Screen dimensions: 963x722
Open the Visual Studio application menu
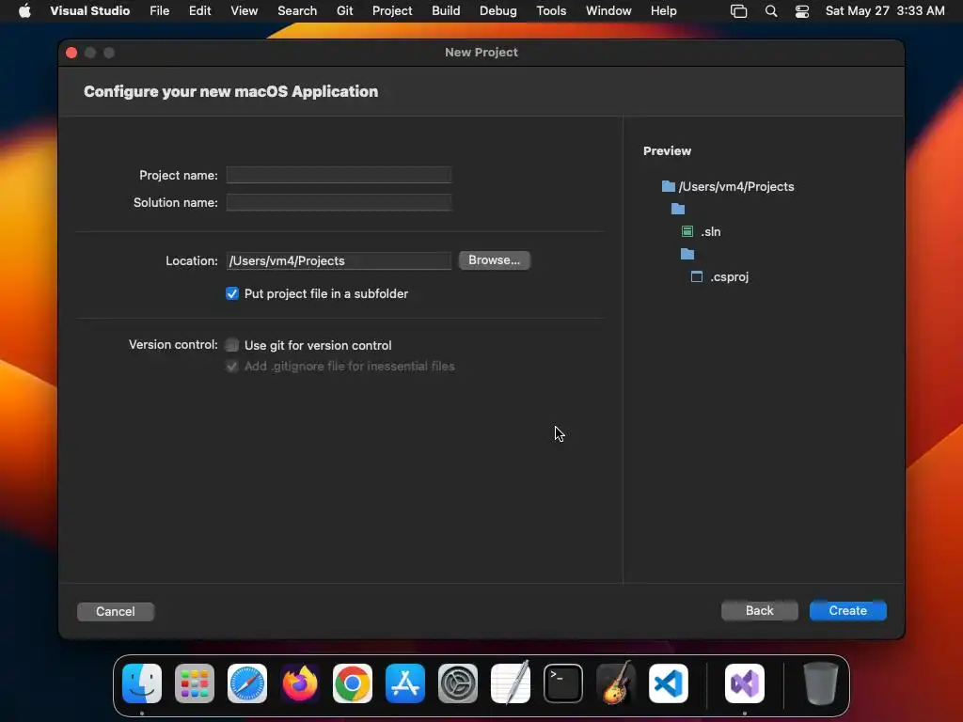pyautogui.click(x=89, y=10)
